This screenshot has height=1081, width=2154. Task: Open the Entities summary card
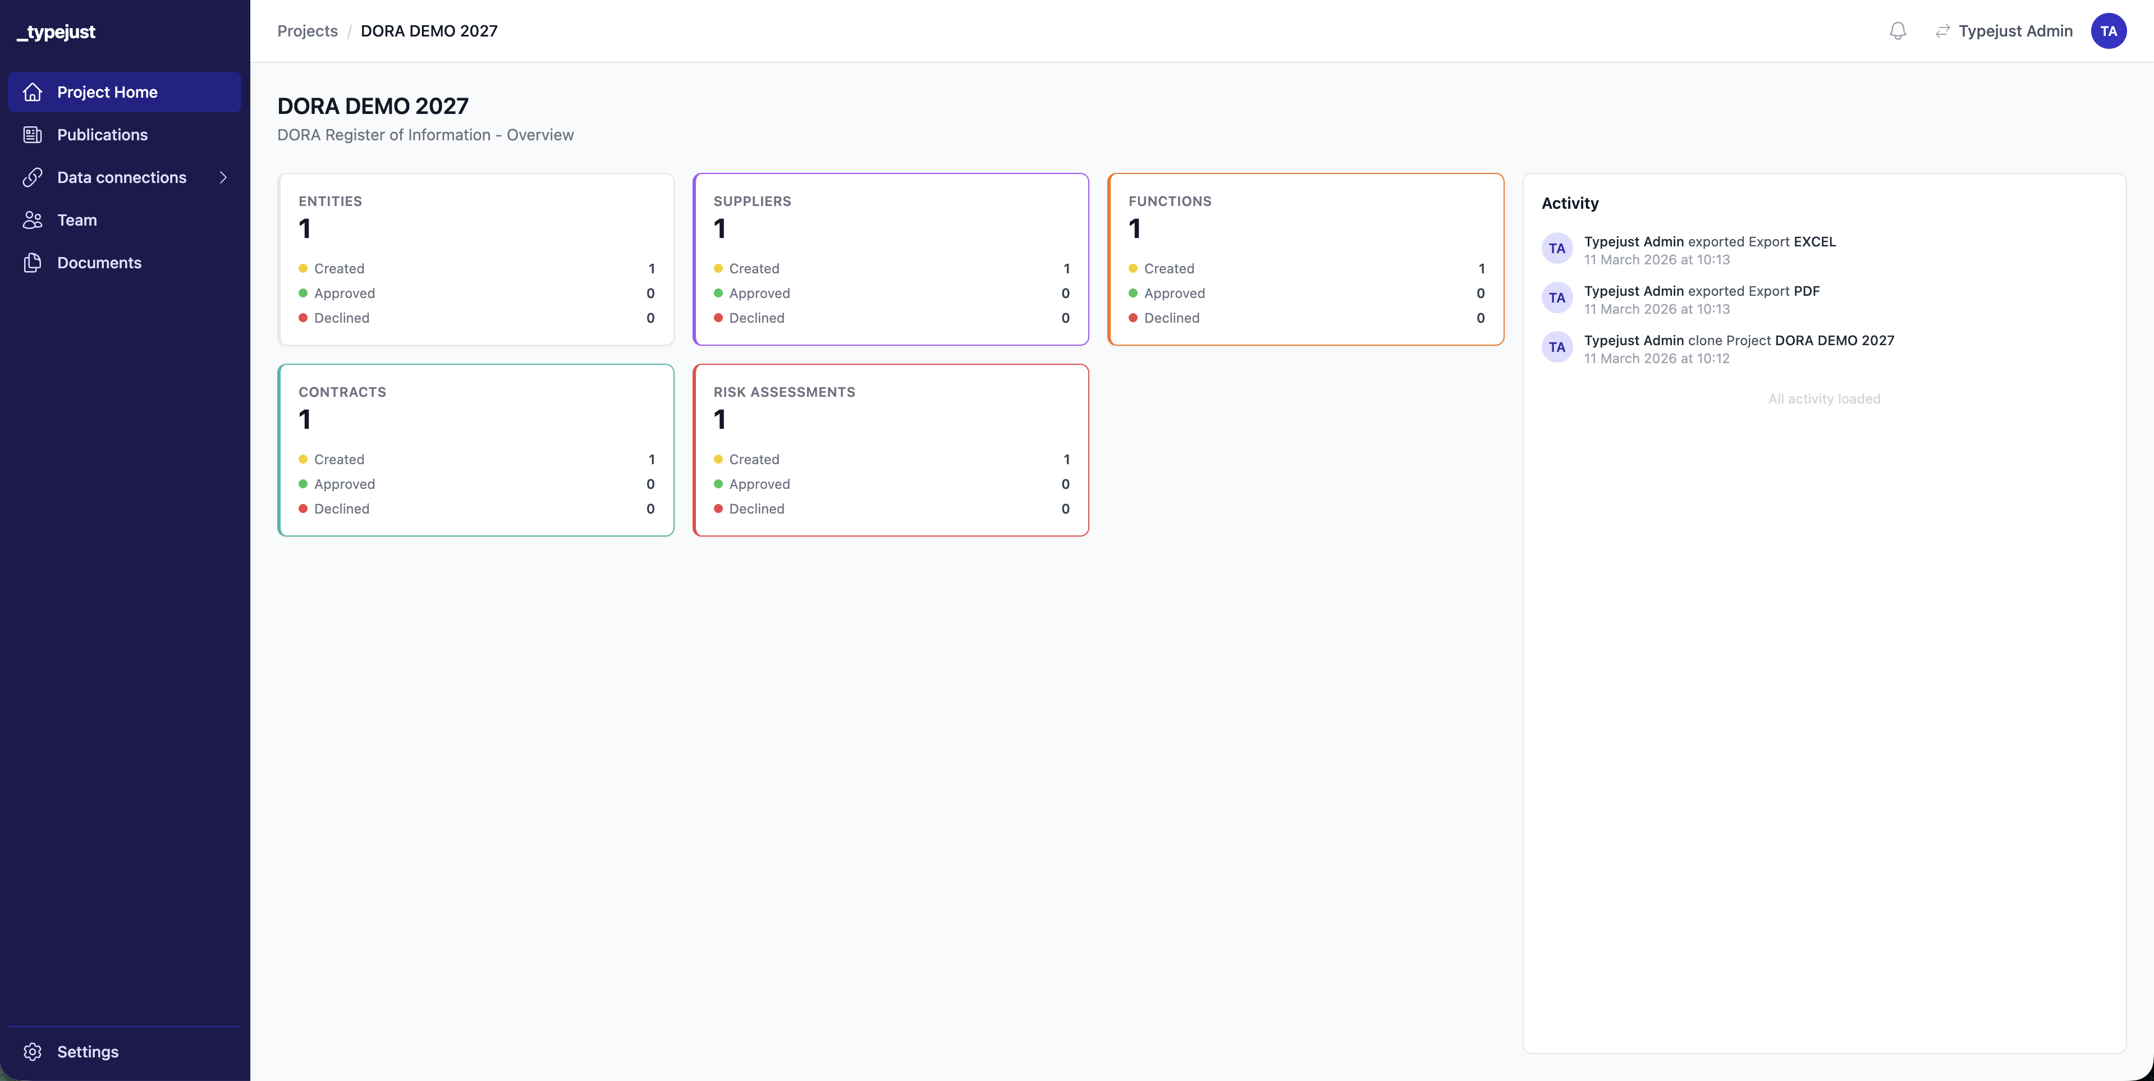pyautogui.click(x=475, y=259)
